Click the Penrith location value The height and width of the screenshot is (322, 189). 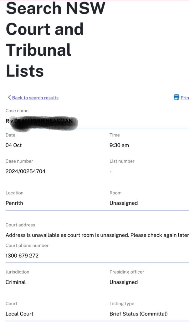[14, 203]
